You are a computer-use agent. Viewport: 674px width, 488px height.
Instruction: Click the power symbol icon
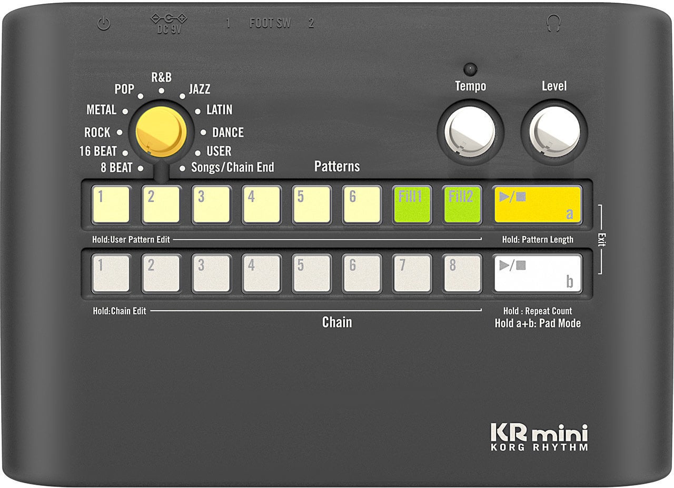(x=104, y=24)
